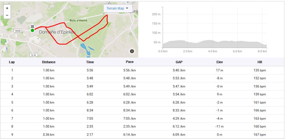Click the Bois d'Havré map label
The width and height of the screenshot is (285, 139).
coord(78,20)
